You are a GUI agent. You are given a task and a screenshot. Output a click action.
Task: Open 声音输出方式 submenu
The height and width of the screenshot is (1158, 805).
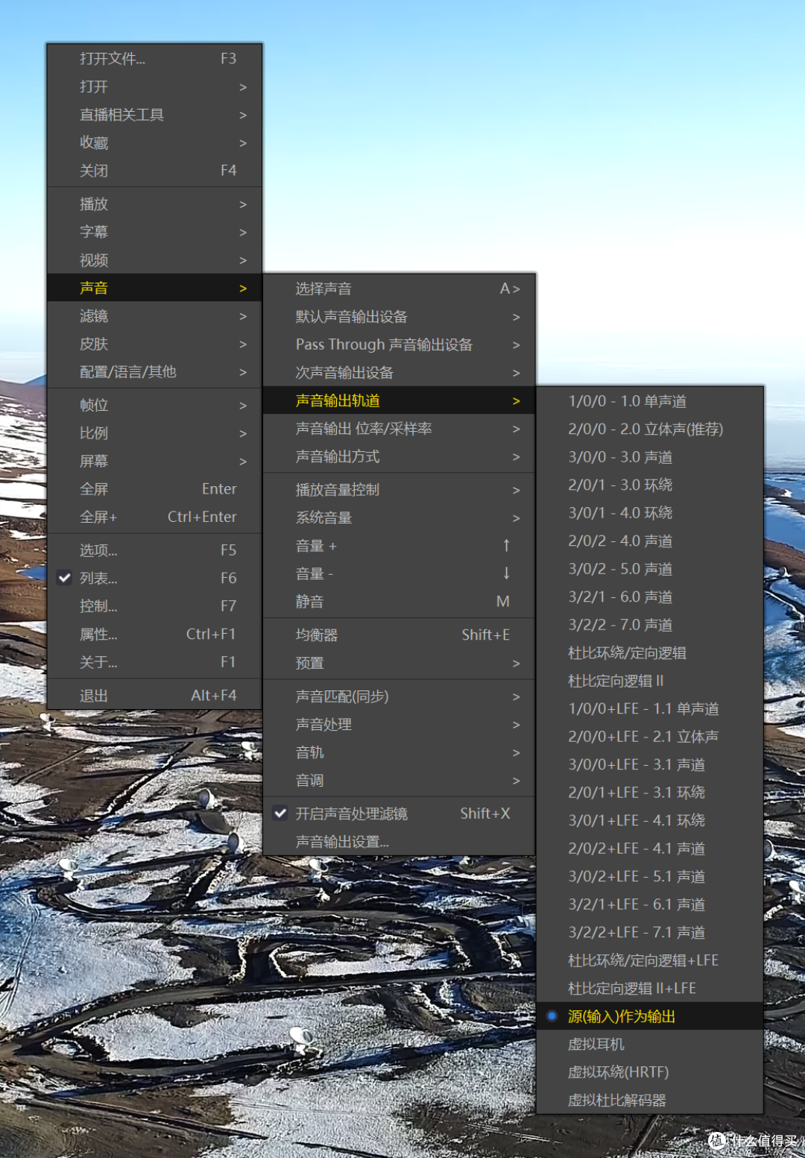tap(399, 456)
